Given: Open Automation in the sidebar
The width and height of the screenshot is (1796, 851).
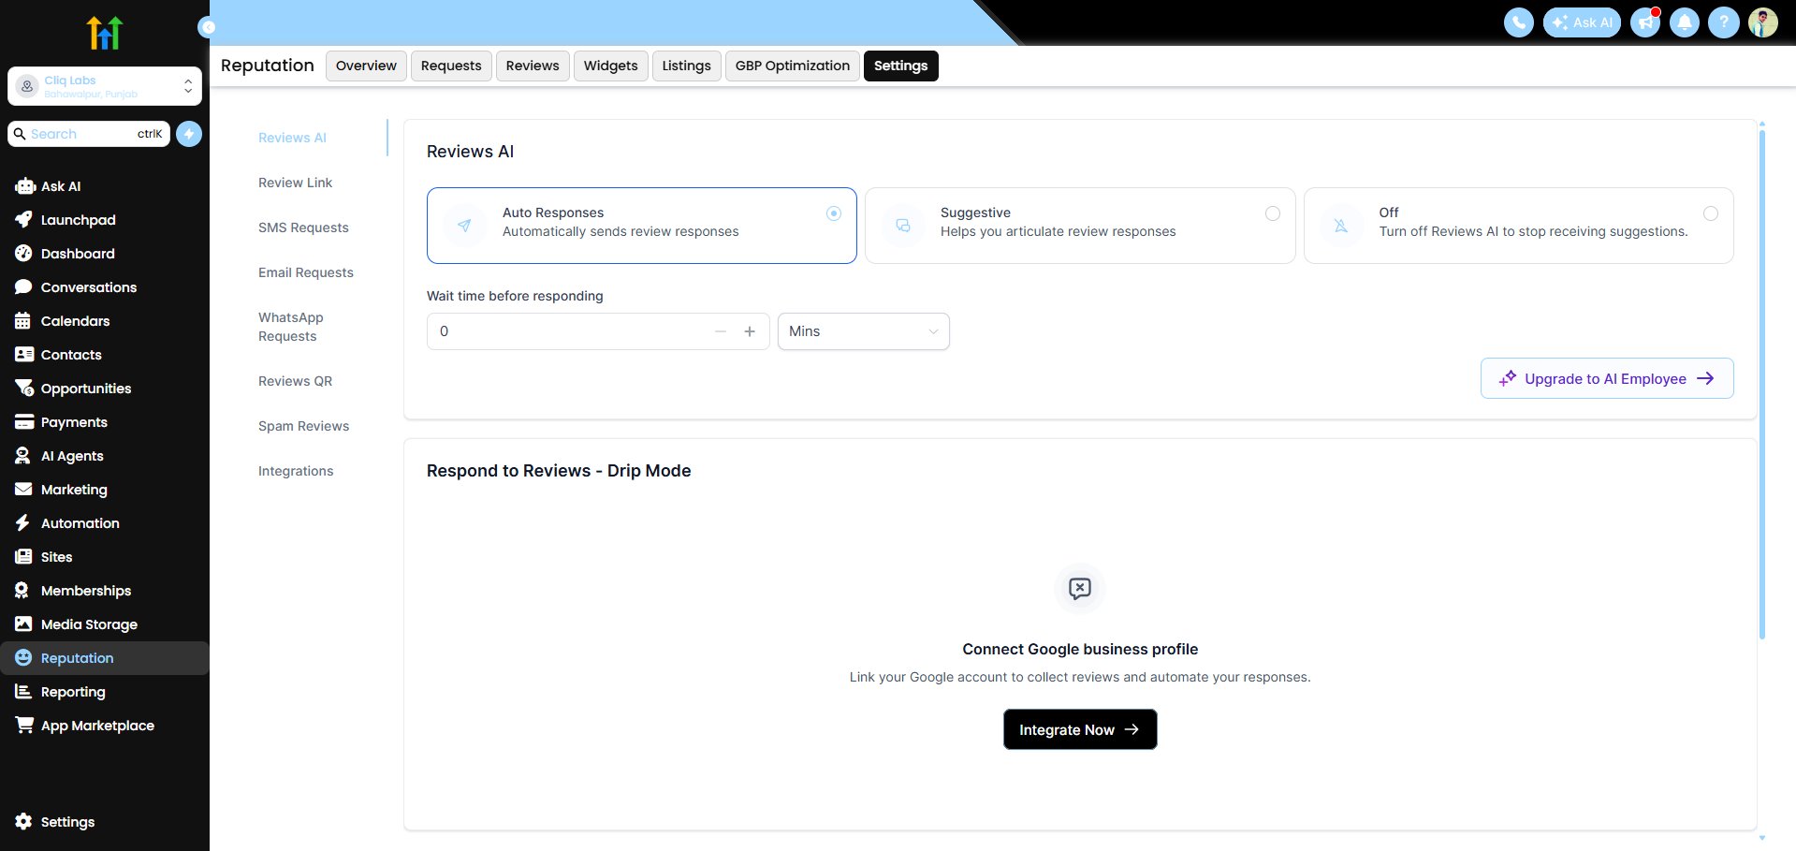Looking at the screenshot, I should [105, 523].
